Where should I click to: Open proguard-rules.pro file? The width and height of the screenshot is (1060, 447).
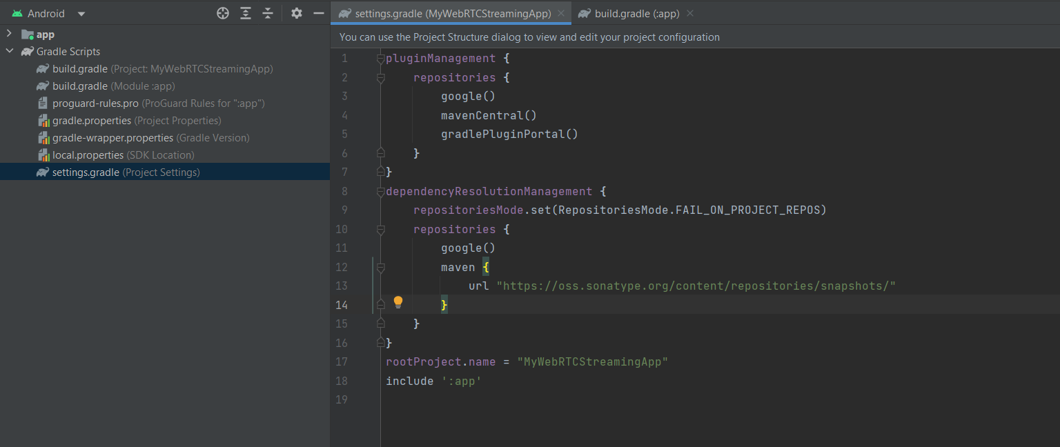click(150, 103)
